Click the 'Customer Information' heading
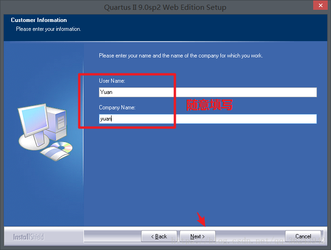Screen dimensions: 331x250 [39, 20]
